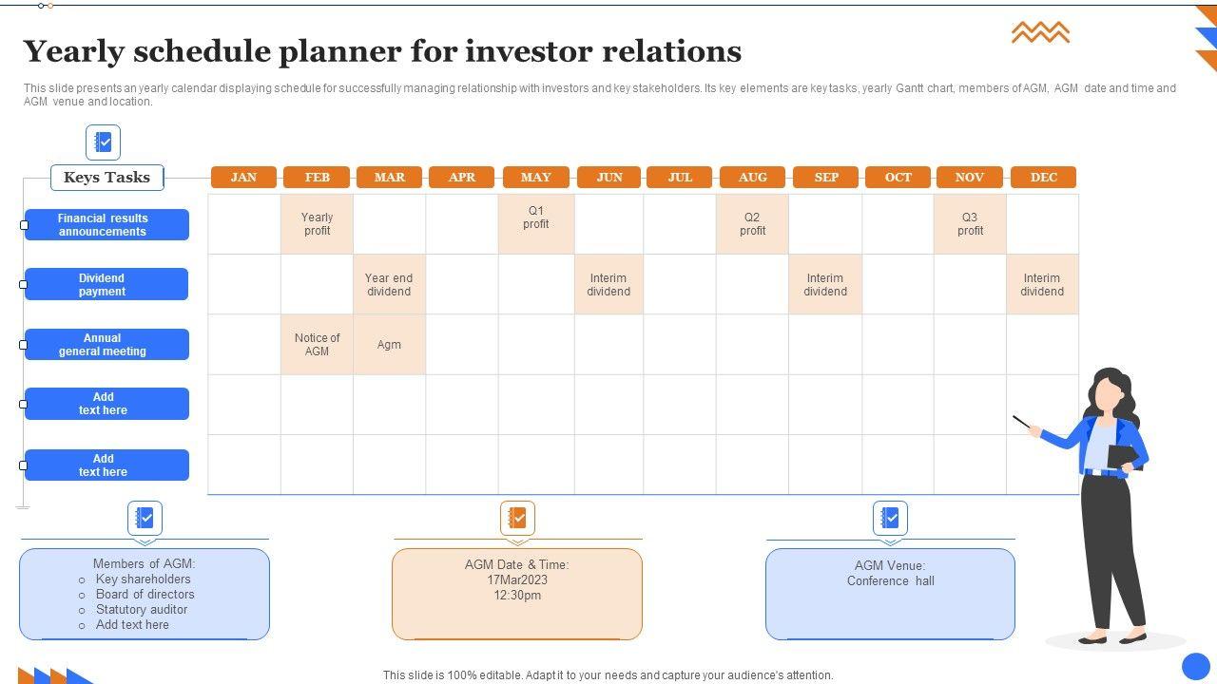Click the Yearly profit cell in February
This screenshot has height=684, width=1217.
(x=317, y=224)
